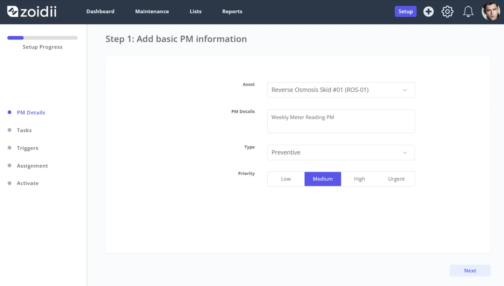Open the Reports menu
Image resolution: width=504 pixels, height=286 pixels.
click(232, 11)
